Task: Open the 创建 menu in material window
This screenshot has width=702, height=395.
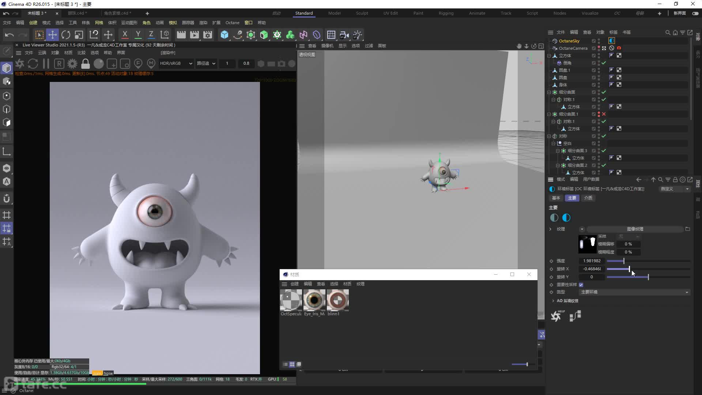Action: click(x=295, y=284)
